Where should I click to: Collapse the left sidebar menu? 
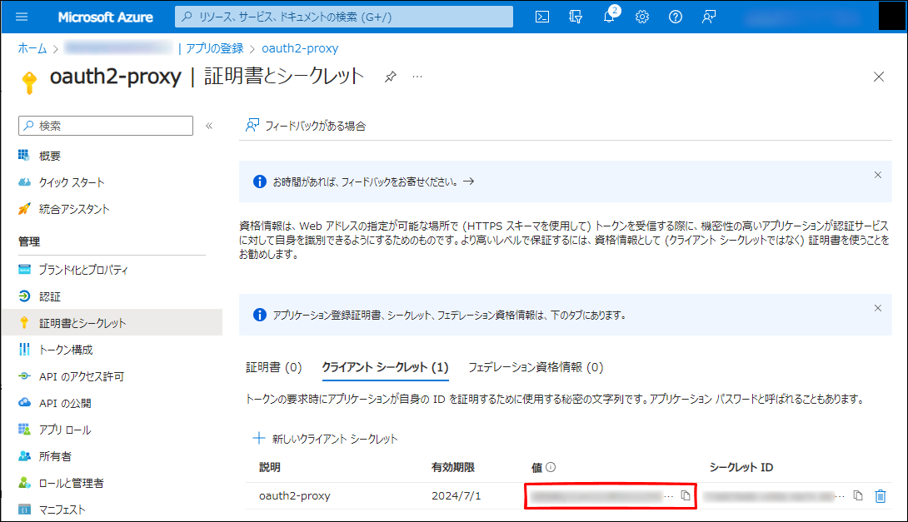[209, 126]
